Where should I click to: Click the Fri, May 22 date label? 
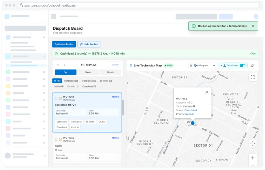click(x=88, y=65)
